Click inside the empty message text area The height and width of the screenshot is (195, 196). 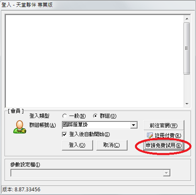click(95, 61)
